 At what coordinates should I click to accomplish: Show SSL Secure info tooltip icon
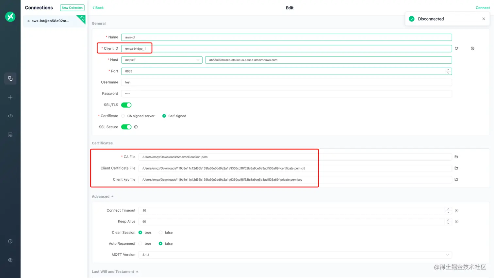point(136,127)
